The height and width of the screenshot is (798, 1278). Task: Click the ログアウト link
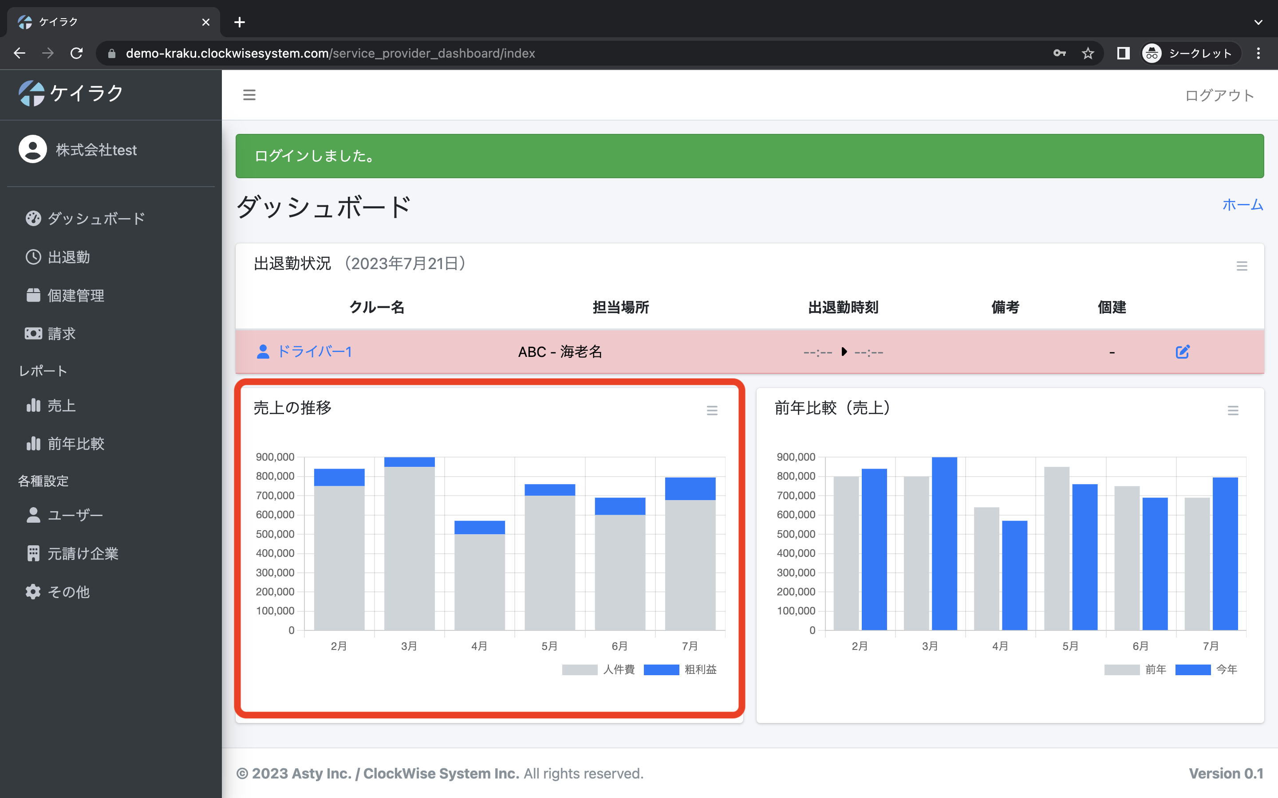point(1219,95)
